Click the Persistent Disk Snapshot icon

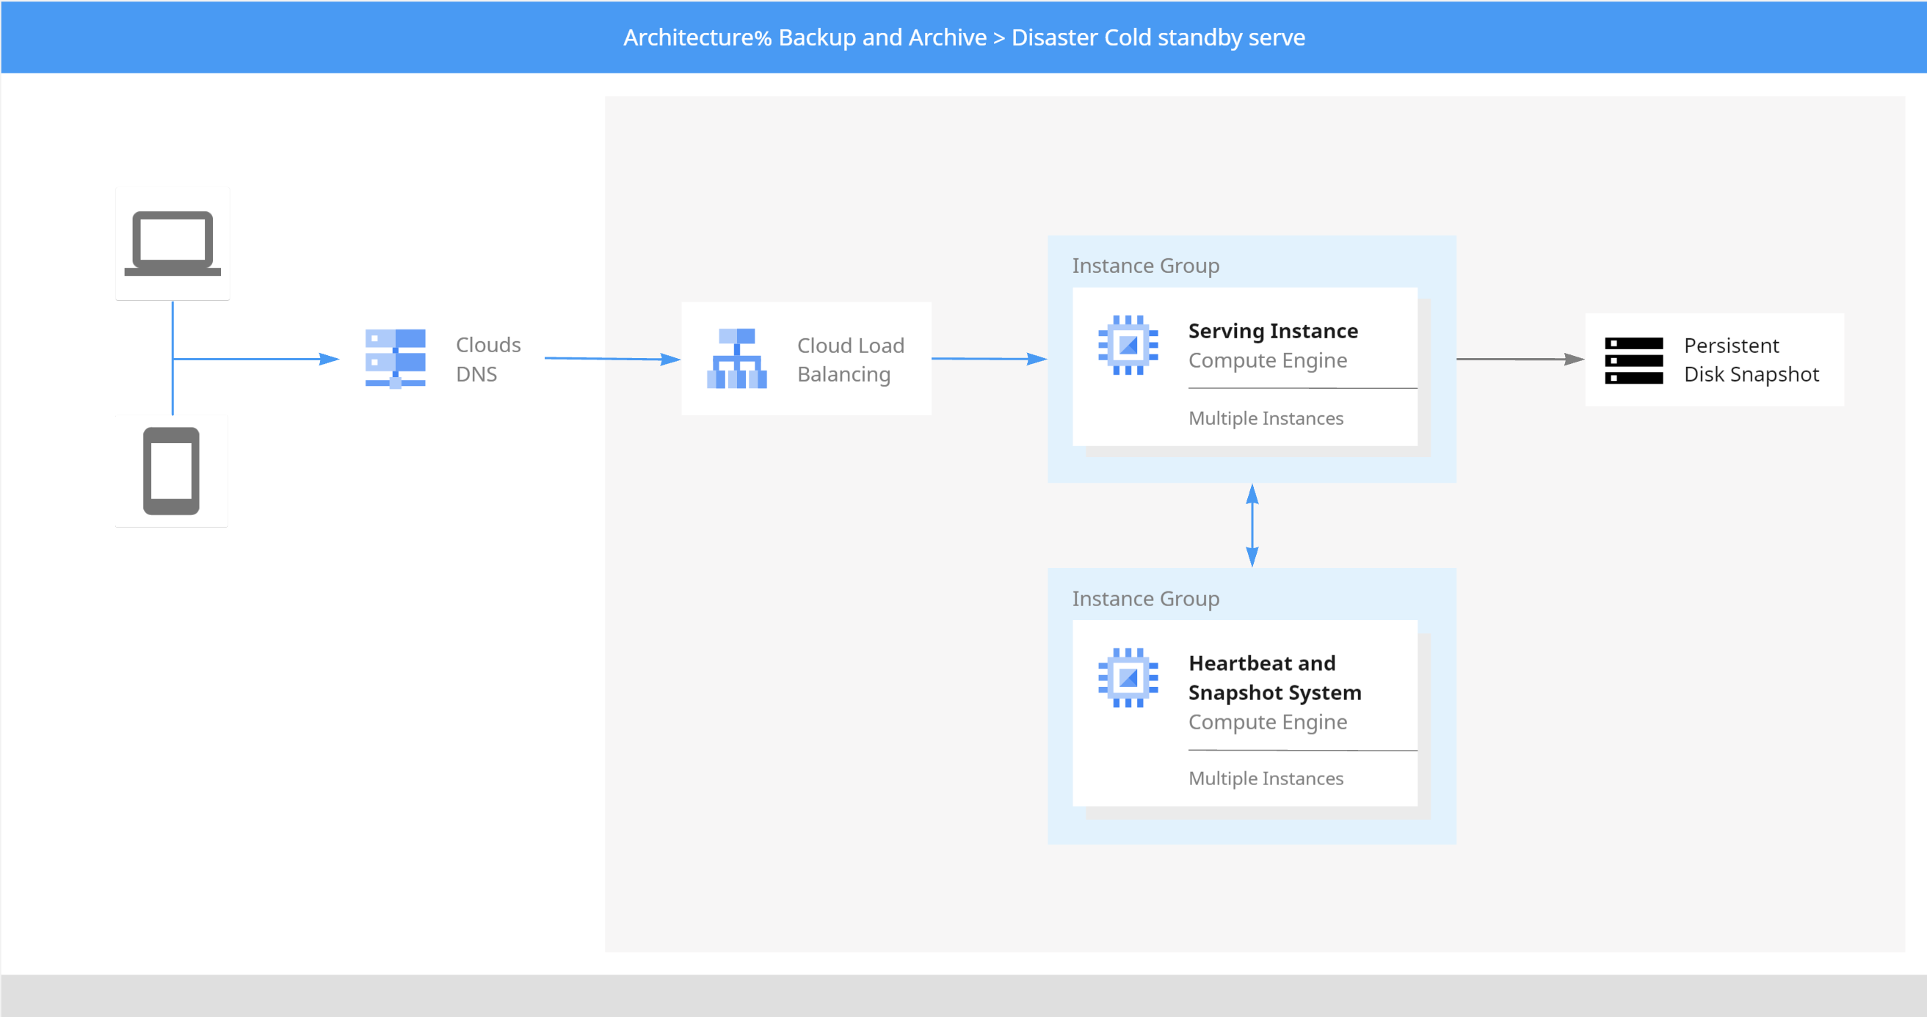(1635, 360)
